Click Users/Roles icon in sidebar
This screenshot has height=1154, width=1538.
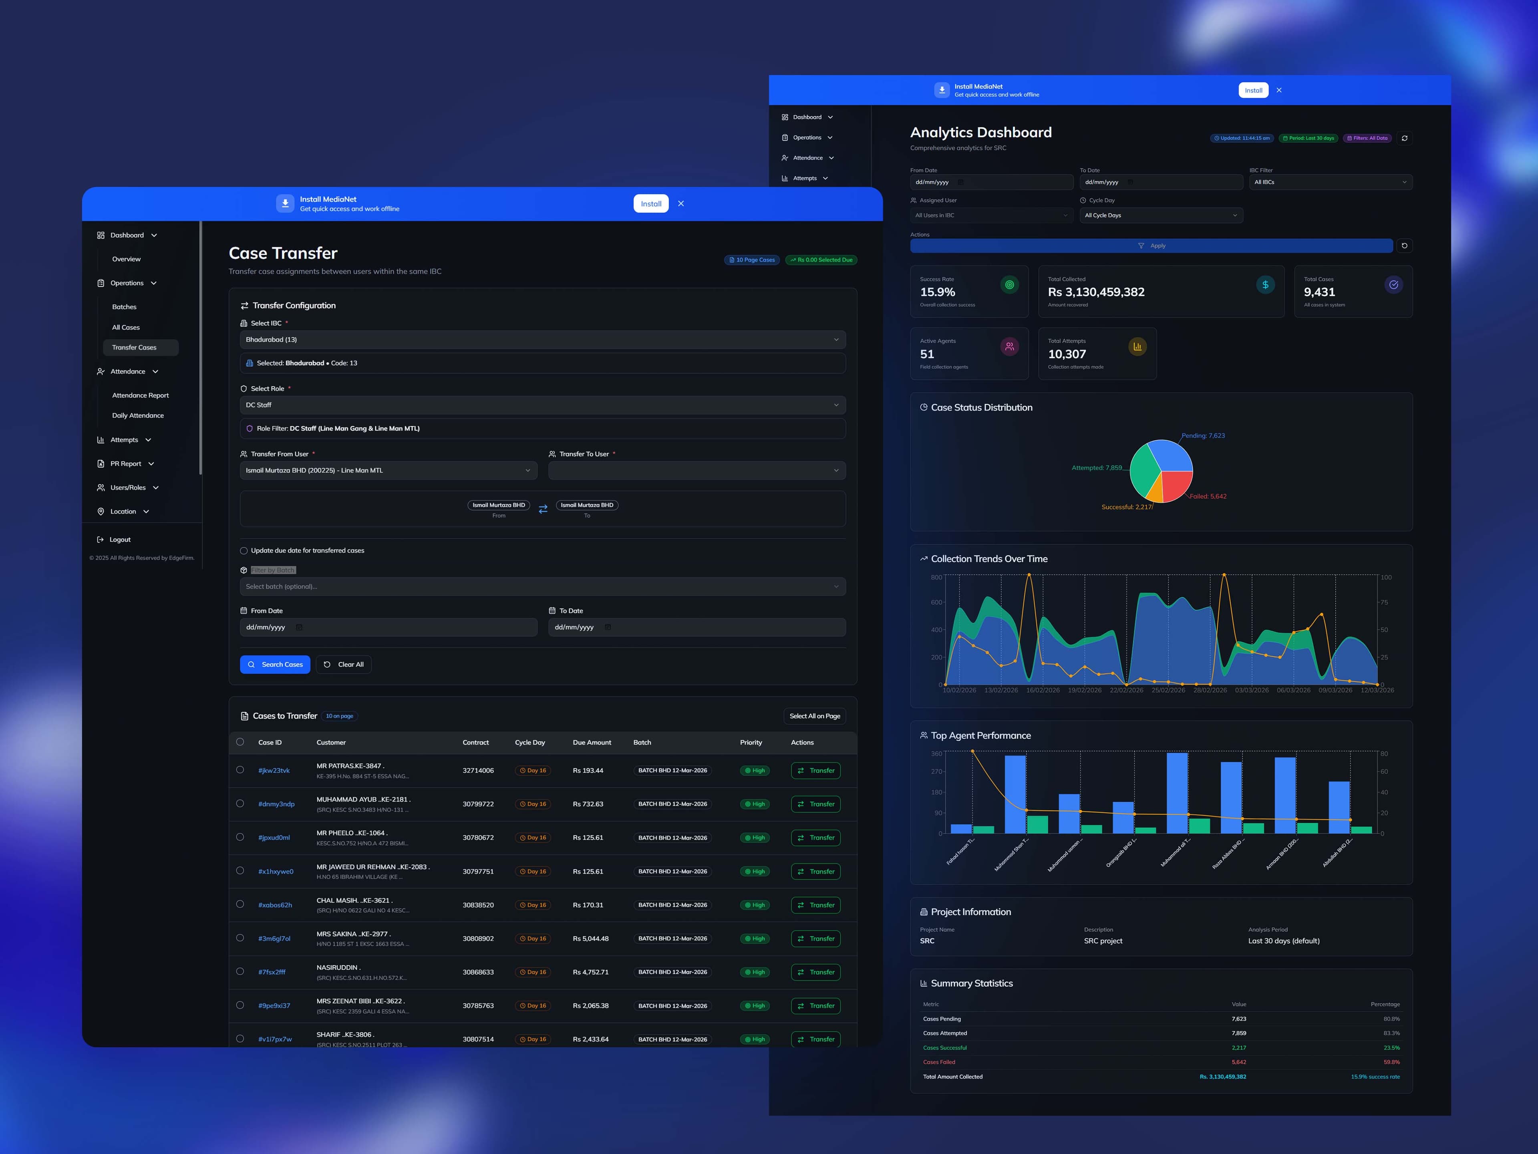pos(101,487)
